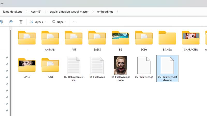Open the TOOL folder
The image size is (207, 116).
pyautogui.click(x=50, y=68)
